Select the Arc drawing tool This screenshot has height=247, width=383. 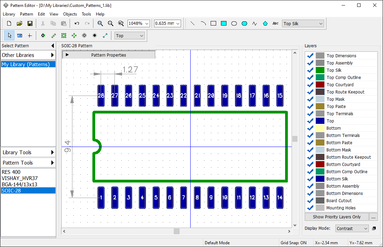click(203, 23)
